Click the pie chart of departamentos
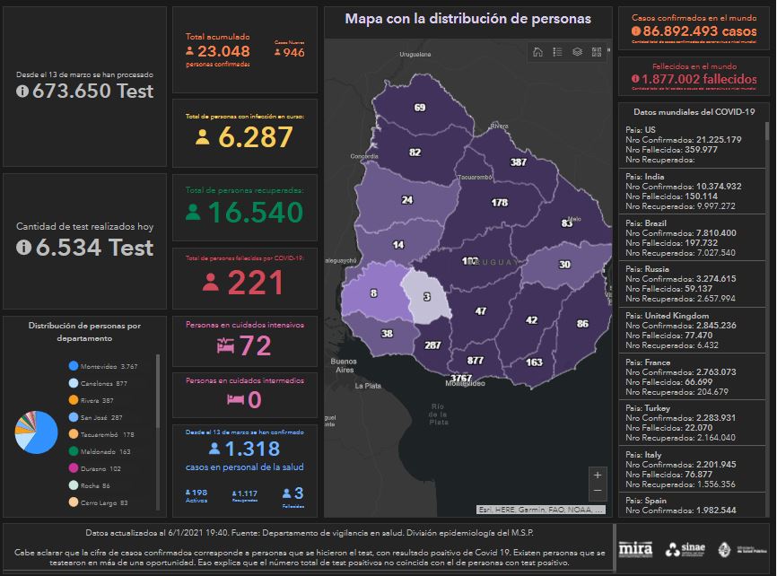Screen dimensions: 777x576 tap(36, 432)
